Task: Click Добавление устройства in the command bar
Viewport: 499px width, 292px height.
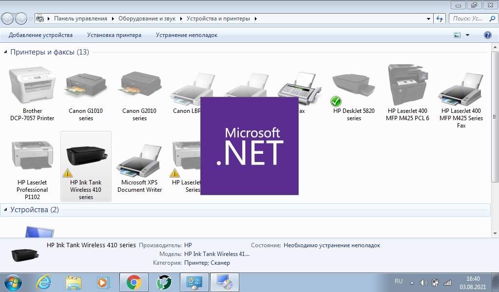Action: 40,35
